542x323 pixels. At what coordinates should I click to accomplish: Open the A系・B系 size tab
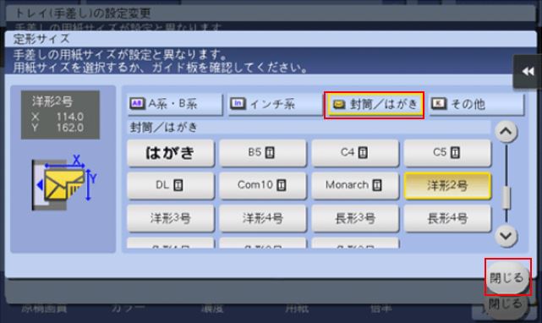pos(175,104)
